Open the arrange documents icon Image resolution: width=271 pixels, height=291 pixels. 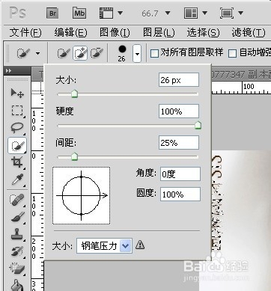coord(191,13)
